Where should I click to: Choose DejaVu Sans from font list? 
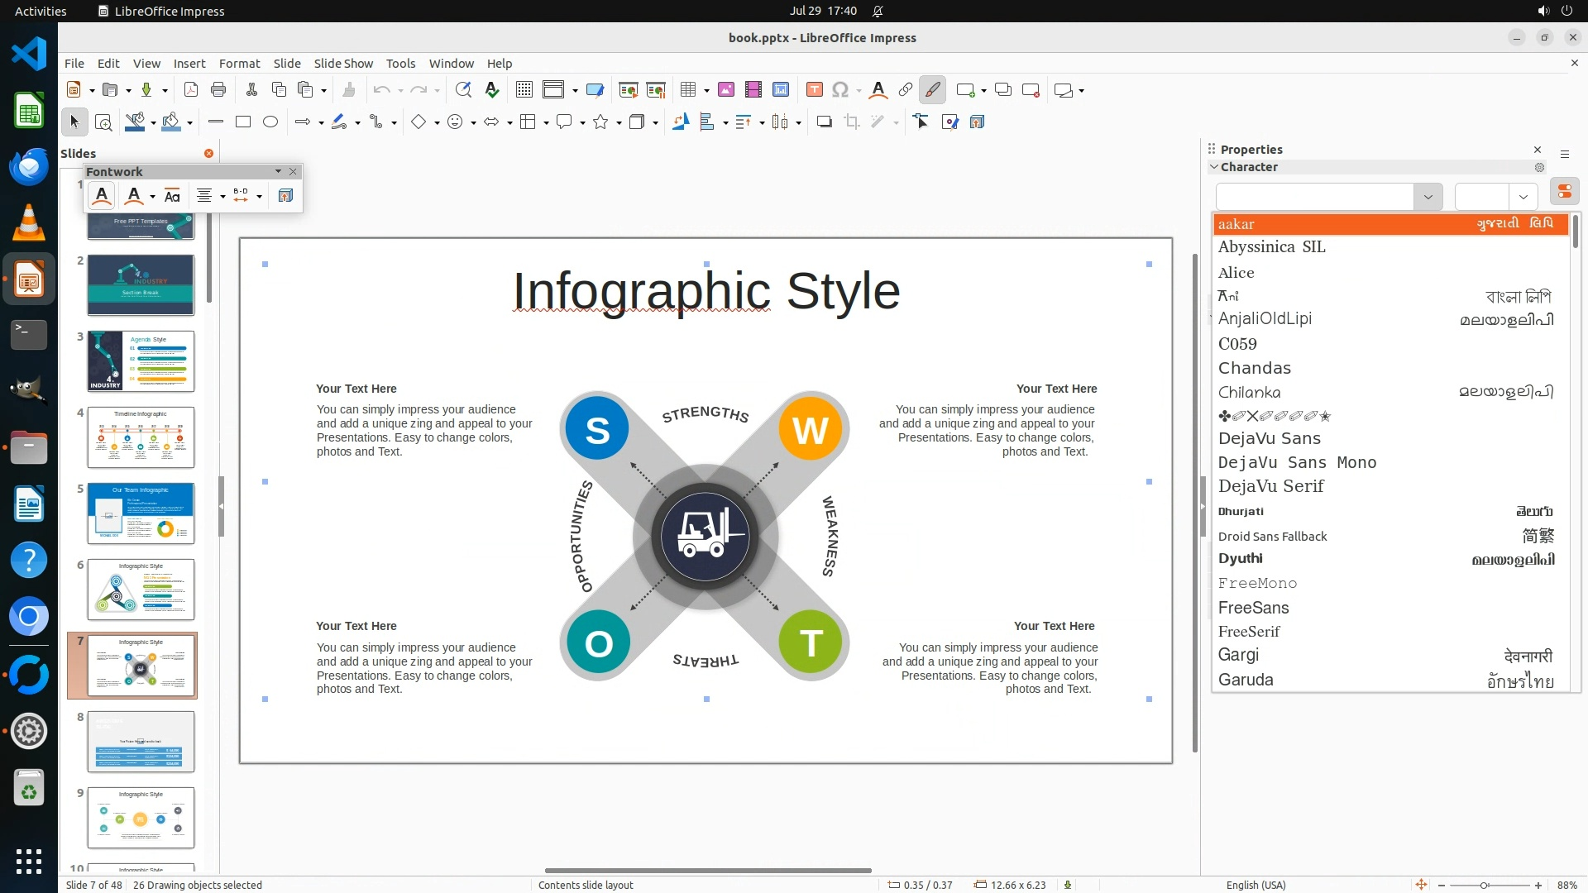pos(1270,438)
